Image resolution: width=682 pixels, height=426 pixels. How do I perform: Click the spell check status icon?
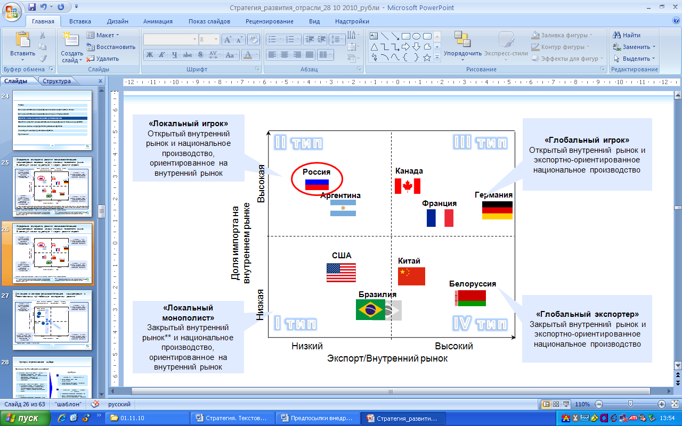96,404
